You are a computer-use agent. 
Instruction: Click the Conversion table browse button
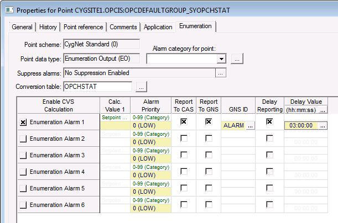(141, 87)
